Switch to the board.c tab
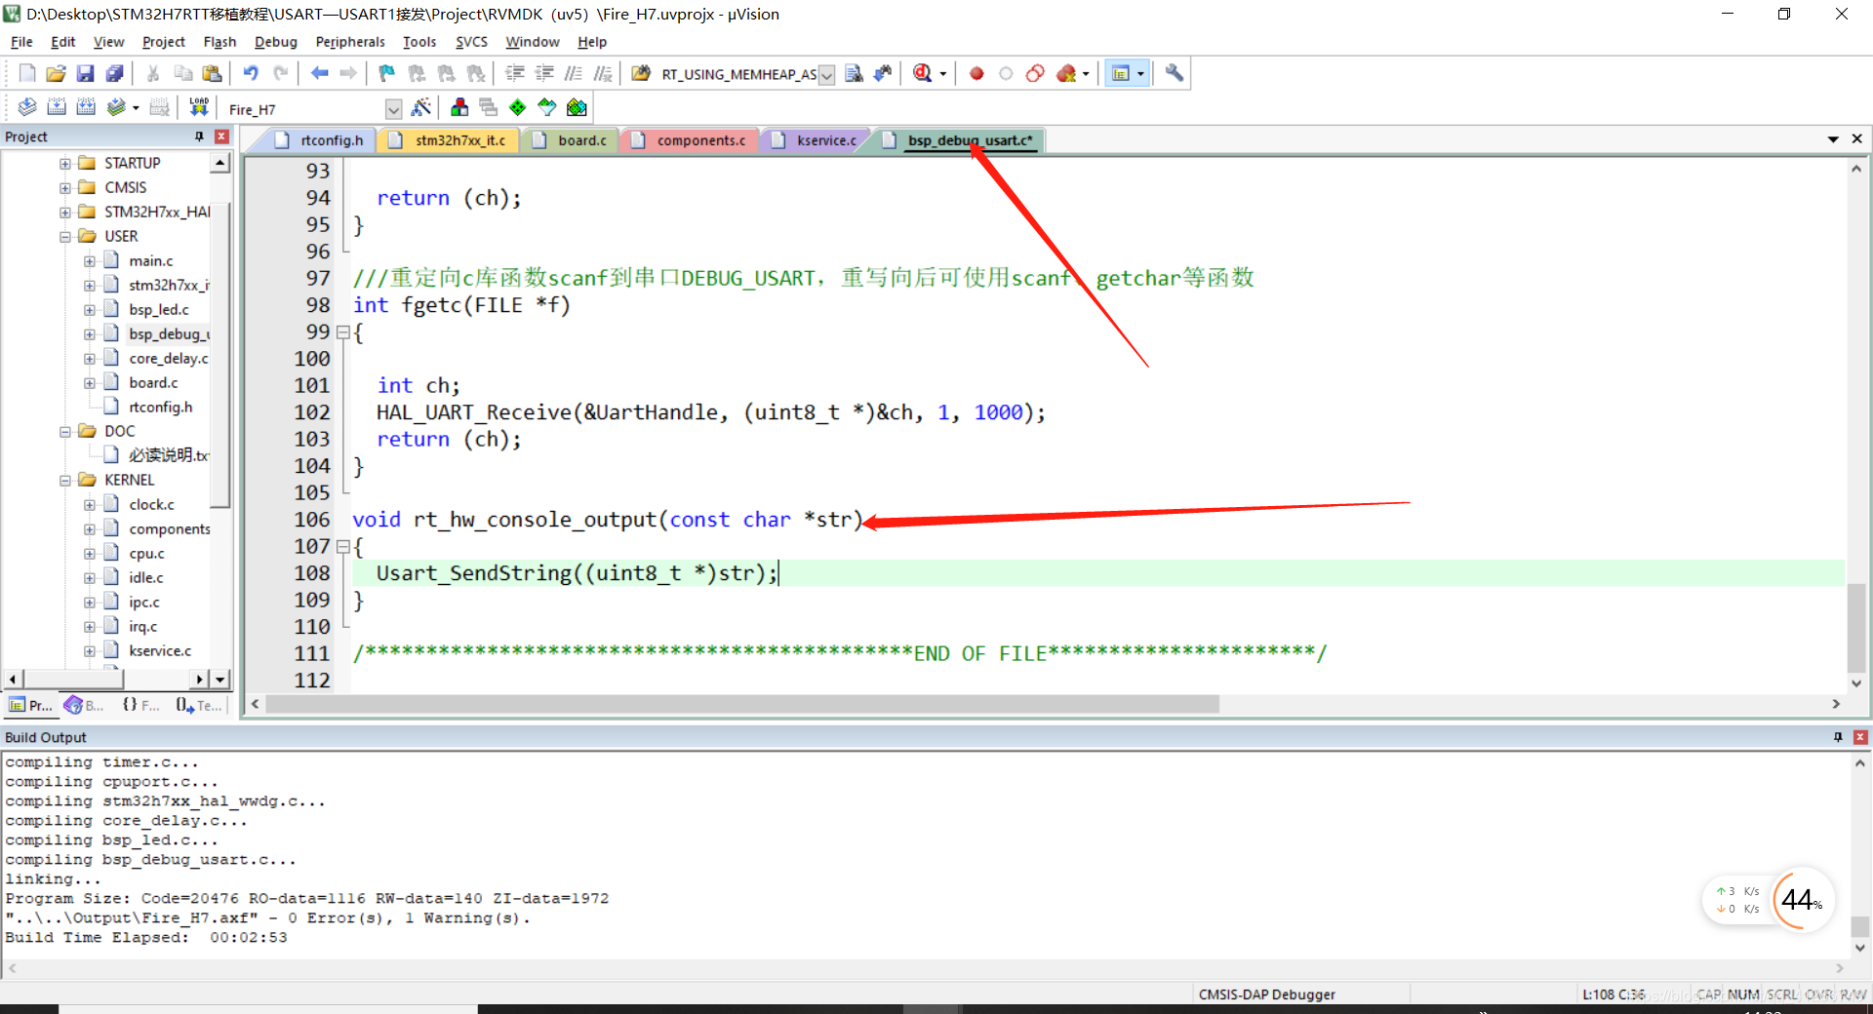 tap(572, 140)
